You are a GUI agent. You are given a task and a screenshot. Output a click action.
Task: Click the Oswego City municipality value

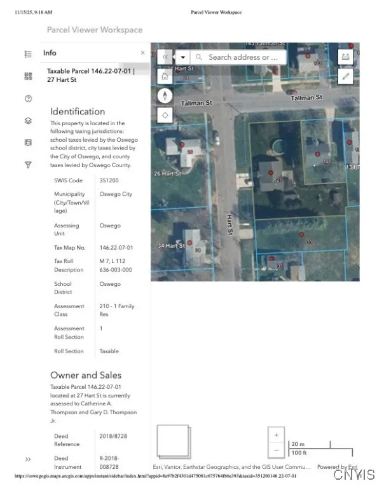(116, 194)
